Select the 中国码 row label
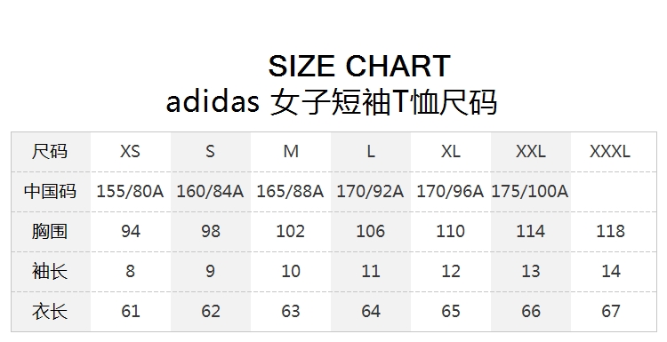The image size is (667, 342). 50,191
